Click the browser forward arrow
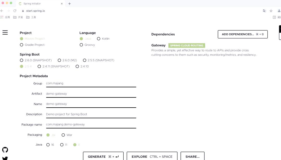The width and height of the screenshot is (281, 160). pos(8,11)
